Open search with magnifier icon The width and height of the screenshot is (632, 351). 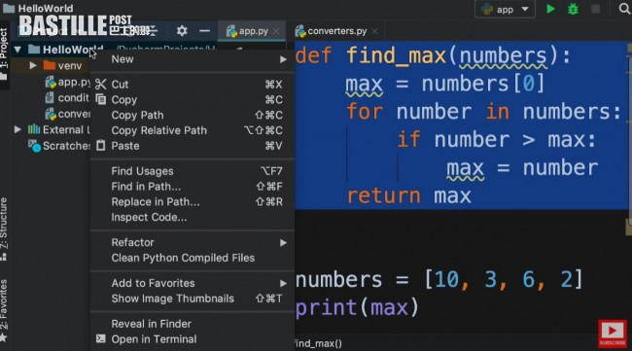click(624, 9)
